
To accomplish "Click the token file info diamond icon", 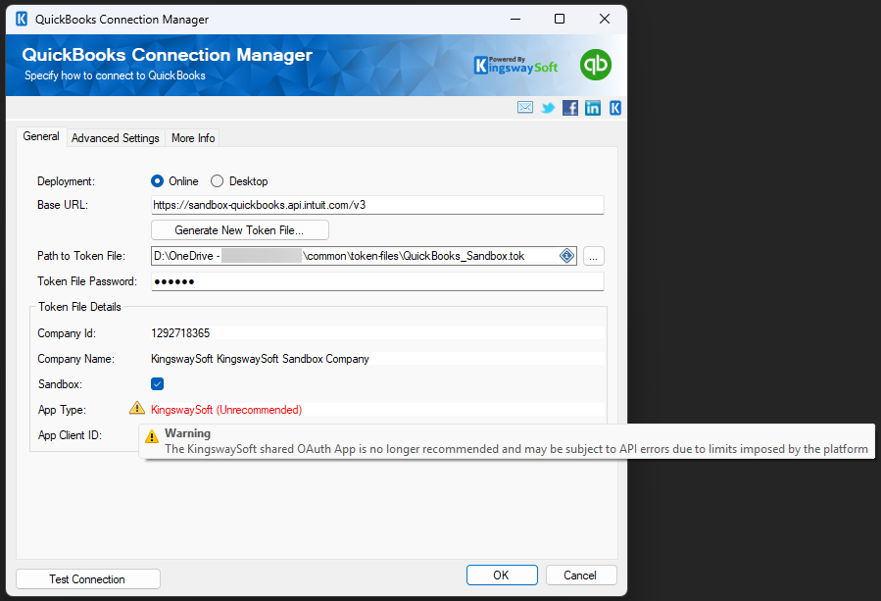I will click(566, 255).
